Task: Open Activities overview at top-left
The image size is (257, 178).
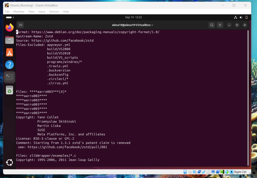Action: point(10,17)
